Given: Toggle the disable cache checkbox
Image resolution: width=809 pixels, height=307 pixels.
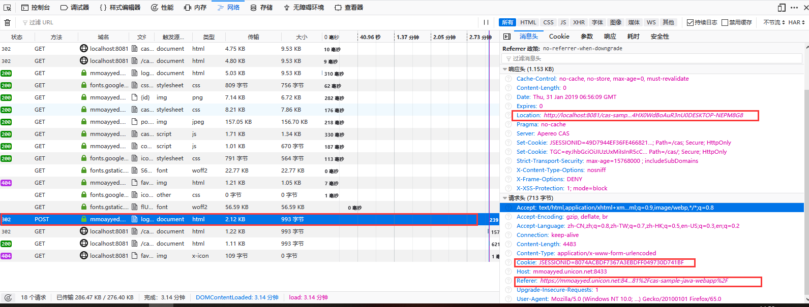Looking at the screenshot, I should point(725,22).
